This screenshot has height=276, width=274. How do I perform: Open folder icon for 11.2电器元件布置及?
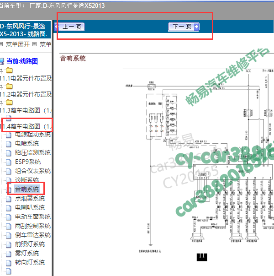[x=9, y=86]
